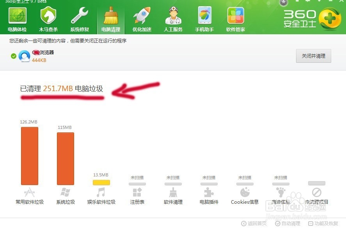Toggle the green check beside QQ浏览器
Image resolution: width=346 pixels, height=229 pixels.
(x=14, y=56)
